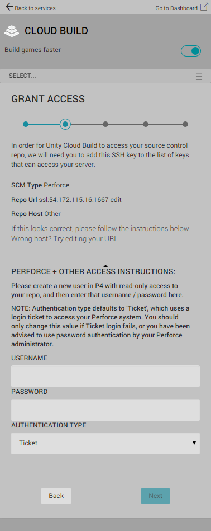211x531 pixels.
Task: Focus the Username input field
Action: [x=106, y=376]
